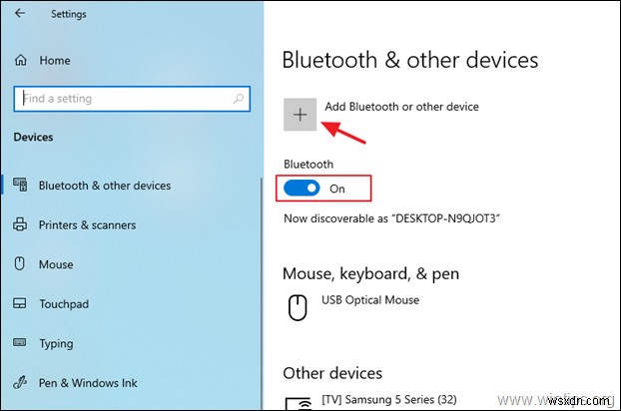The width and height of the screenshot is (621, 411).
Task: Click the Printers & scanners icon
Action: click(x=19, y=225)
